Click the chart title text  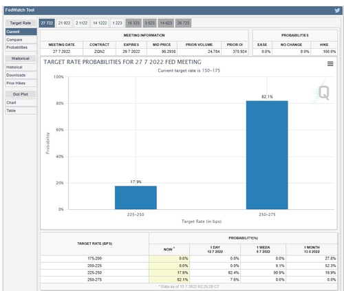point(122,62)
